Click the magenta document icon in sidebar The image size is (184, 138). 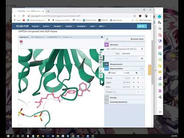point(160,91)
